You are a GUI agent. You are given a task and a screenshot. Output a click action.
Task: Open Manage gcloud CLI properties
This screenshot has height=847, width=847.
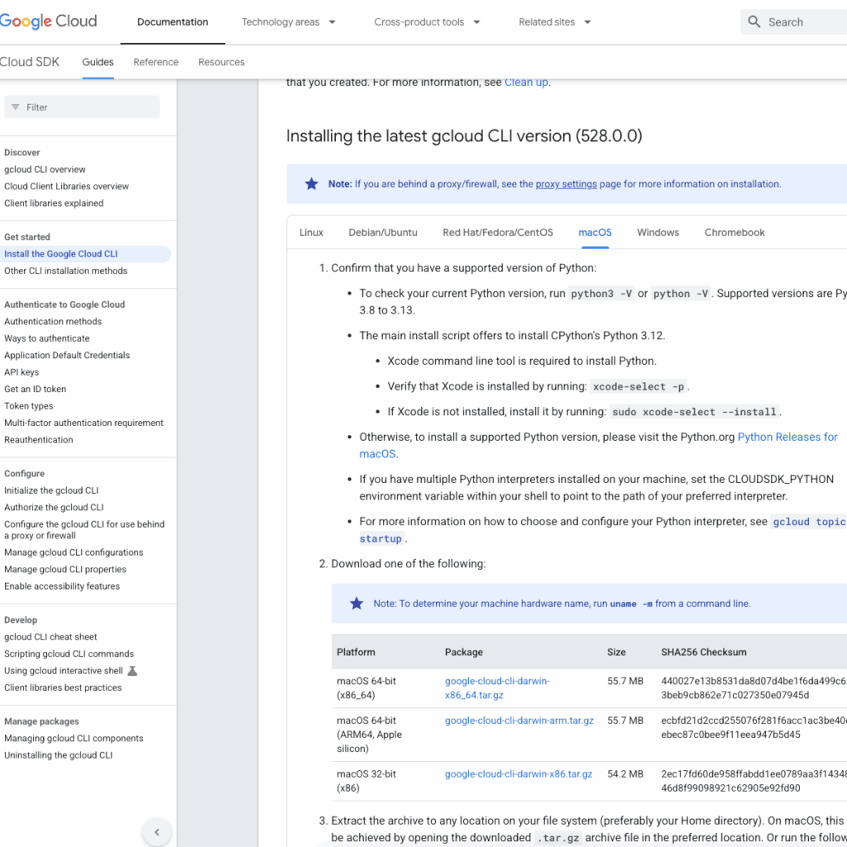[65, 569]
